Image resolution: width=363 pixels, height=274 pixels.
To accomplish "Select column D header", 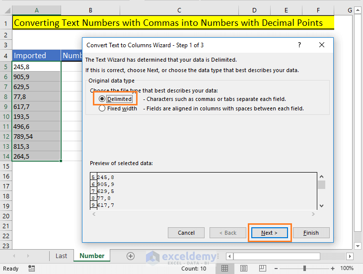I will [254, 10].
